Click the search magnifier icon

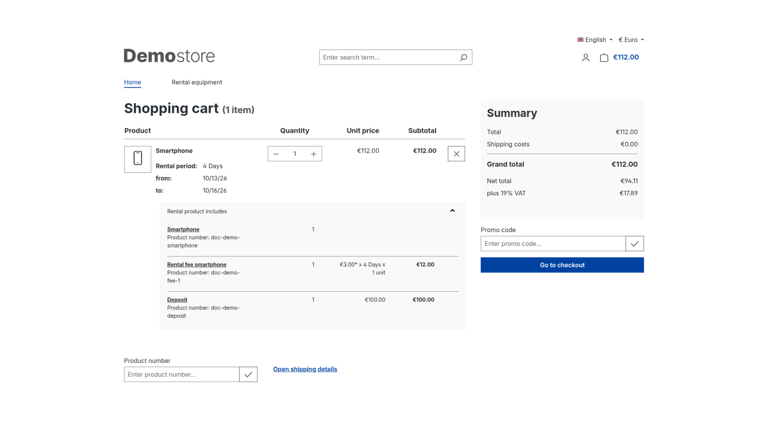tap(463, 58)
